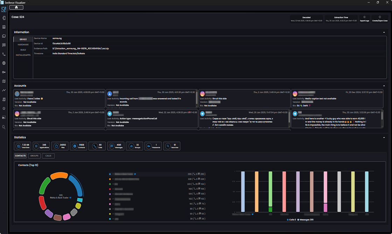Image resolution: width=392 pixels, height=234 pixels.
Task: Open the "I have 2 sides" account card
Action: [x=59, y=99]
